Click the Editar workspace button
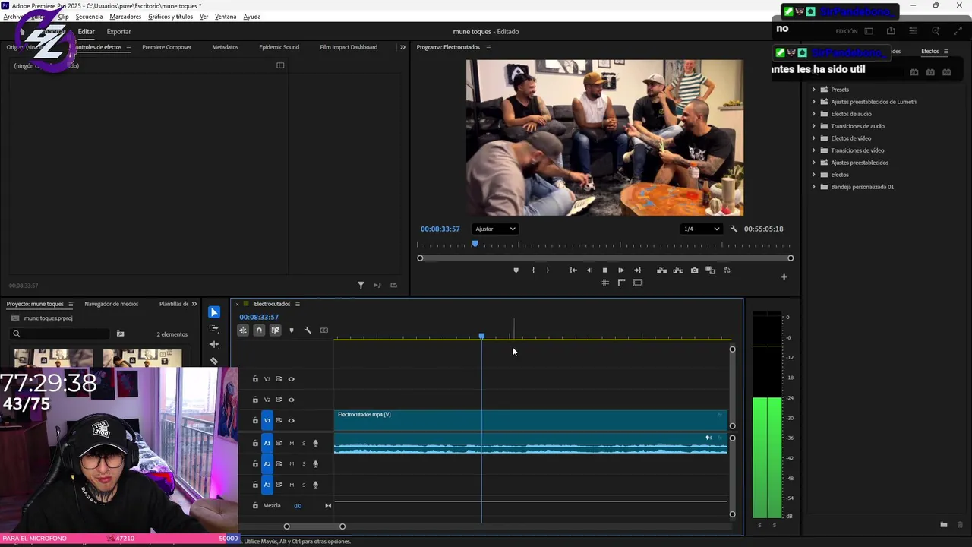This screenshot has width=972, height=547. coord(86,32)
